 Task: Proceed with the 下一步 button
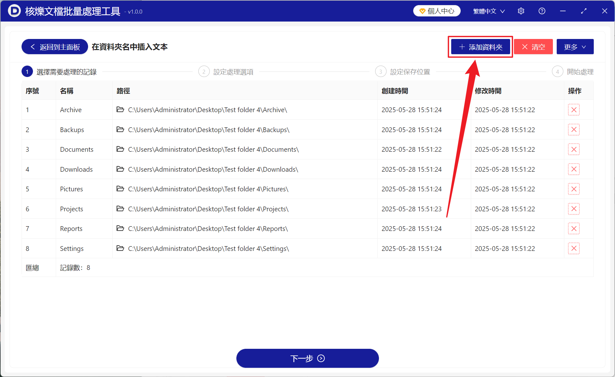[307, 358]
